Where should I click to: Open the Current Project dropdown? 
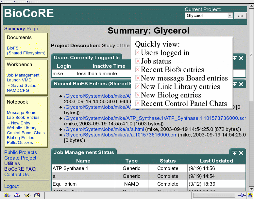tap(230, 16)
